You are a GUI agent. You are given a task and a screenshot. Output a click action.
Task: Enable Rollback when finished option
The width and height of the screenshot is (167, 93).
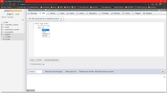(78, 72)
